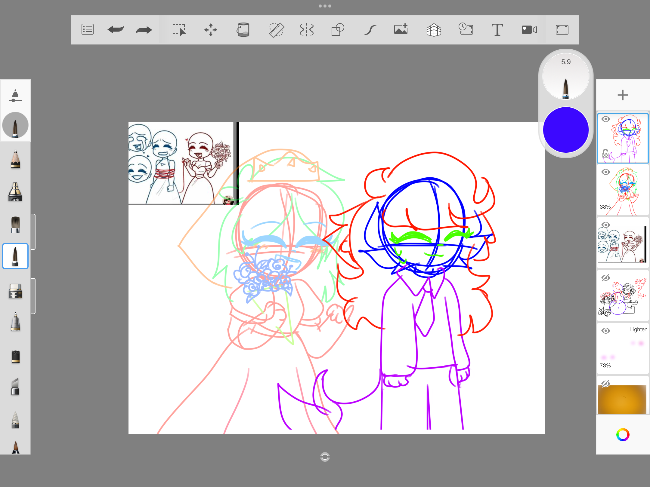Open brush properties slider icon

[x=15, y=96]
